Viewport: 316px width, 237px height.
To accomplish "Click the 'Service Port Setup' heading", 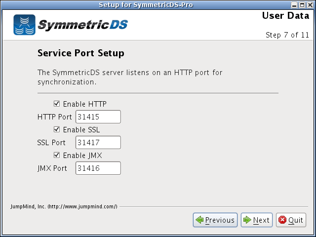I will pyautogui.click(x=81, y=53).
